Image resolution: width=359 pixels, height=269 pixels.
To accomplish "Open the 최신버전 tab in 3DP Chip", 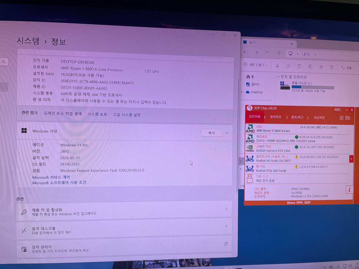I will [319, 118].
